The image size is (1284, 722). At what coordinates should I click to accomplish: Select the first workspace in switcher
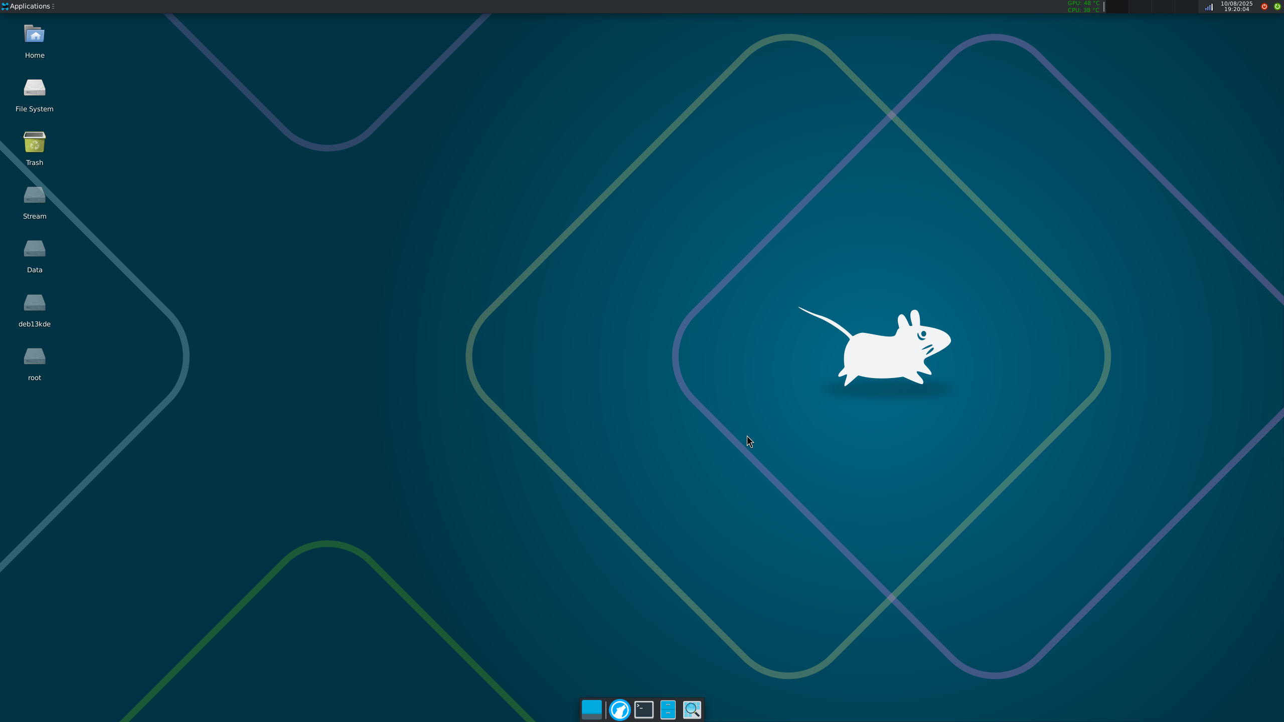[x=1116, y=7]
